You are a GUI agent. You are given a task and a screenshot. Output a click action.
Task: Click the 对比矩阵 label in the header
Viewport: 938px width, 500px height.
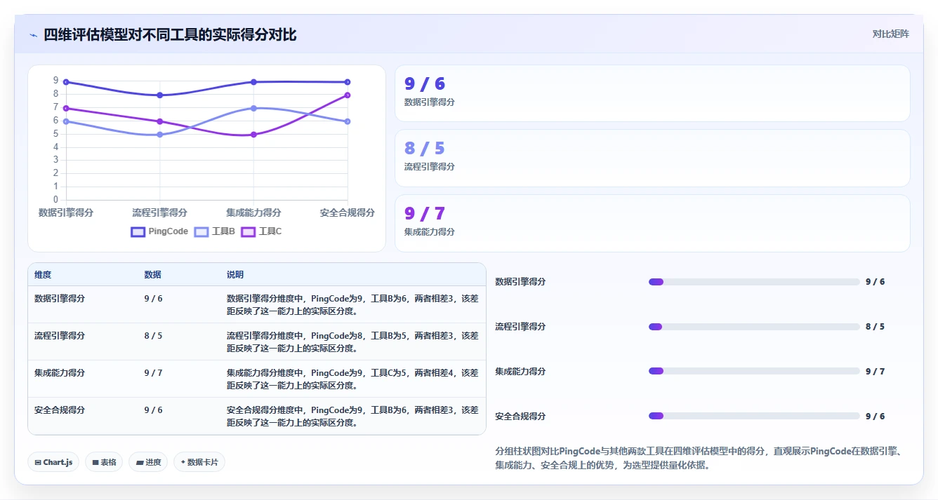click(x=890, y=34)
